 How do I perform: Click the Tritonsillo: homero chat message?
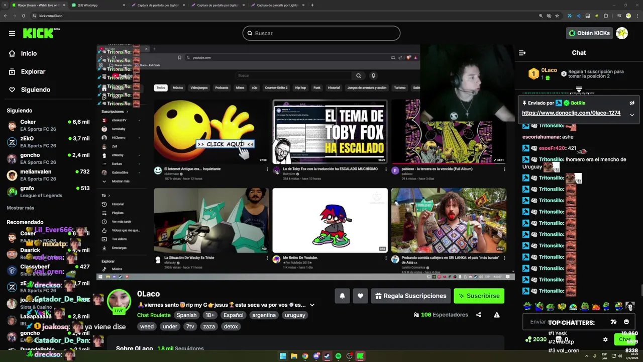[574, 163]
